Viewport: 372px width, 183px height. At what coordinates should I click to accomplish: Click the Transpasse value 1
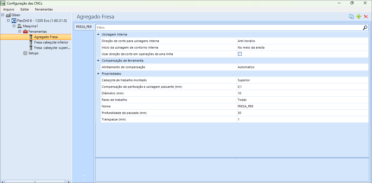pyautogui.click(x=303, y=119)
